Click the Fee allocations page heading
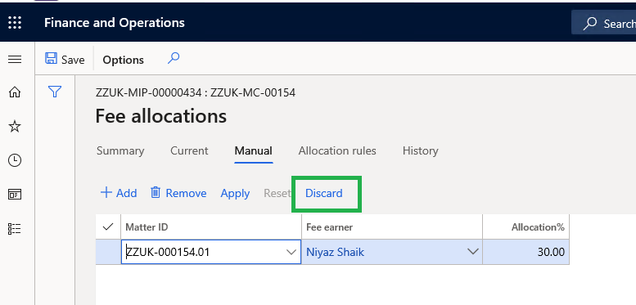This screenshot has height=305, width=636. point(161,116)
